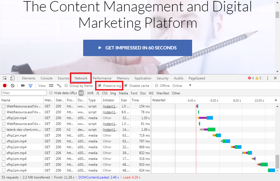This screenshot has height=181, width=280.
Task: Uncheck the Preserve log checkbox
Action: [100, 86]
